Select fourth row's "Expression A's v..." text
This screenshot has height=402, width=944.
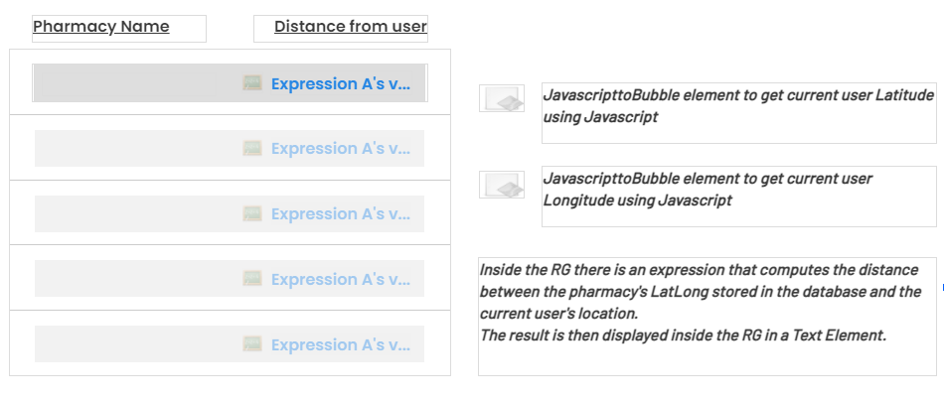click(340, 280)
